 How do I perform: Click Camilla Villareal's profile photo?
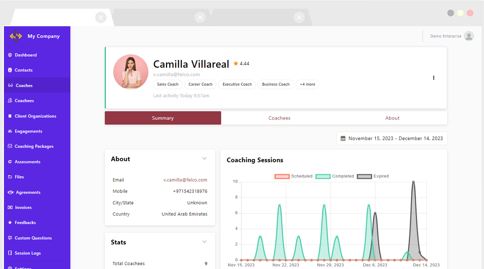pyautogui.click(x=130, y=72)
